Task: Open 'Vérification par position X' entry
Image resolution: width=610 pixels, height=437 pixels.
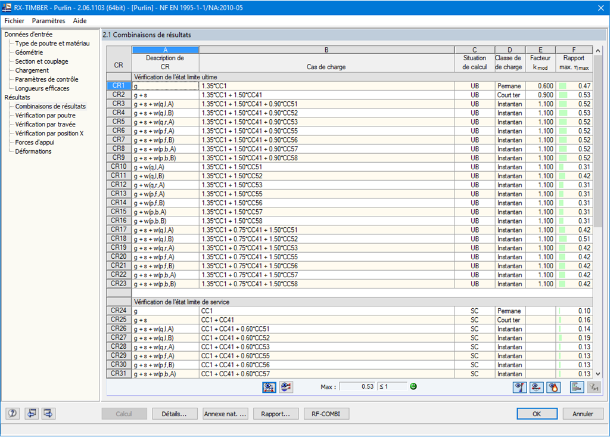Action: (49, 133)
